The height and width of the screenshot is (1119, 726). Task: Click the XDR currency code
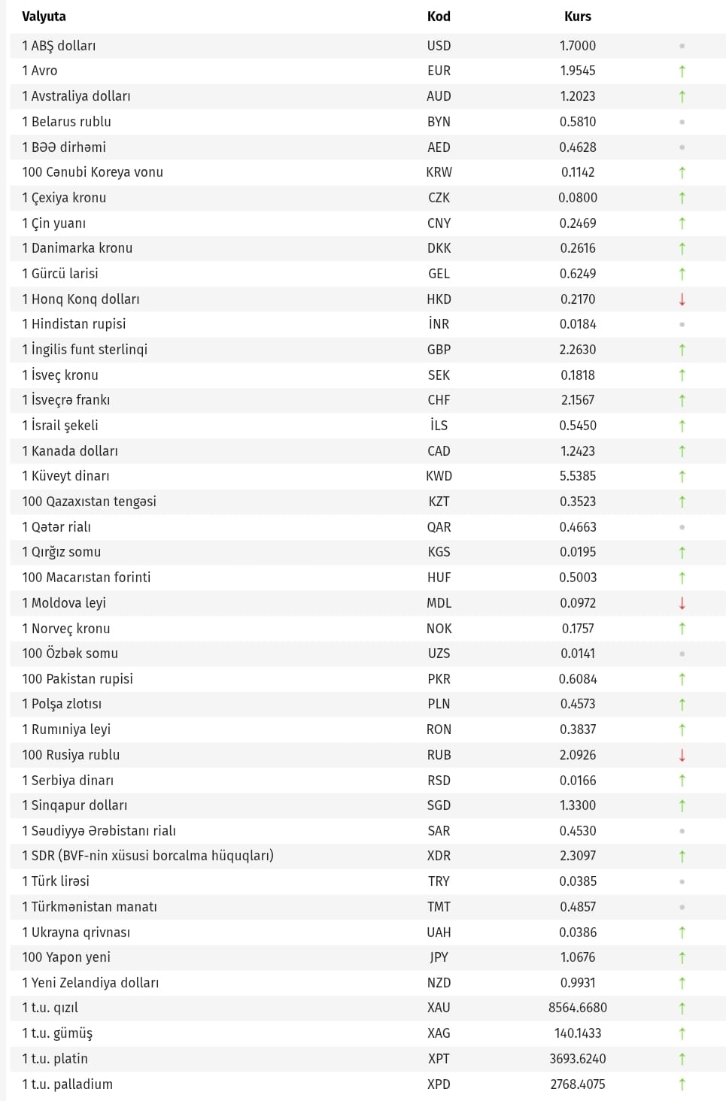(x=439, y=856)
